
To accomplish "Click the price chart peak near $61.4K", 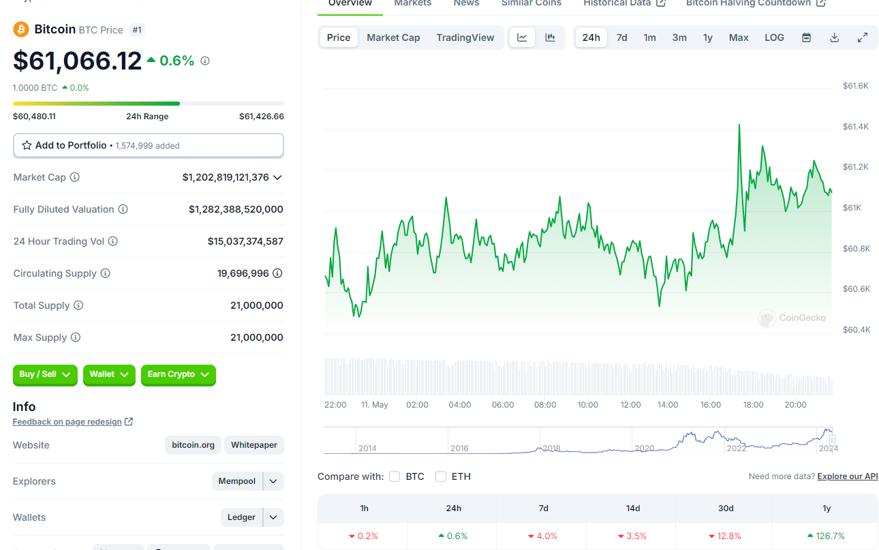I will 739,126.
